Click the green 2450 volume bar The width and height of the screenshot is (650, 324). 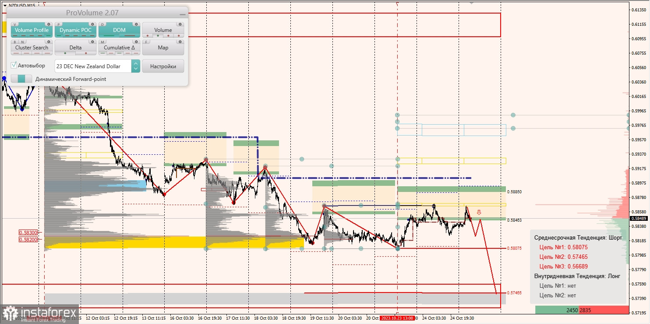557,310
